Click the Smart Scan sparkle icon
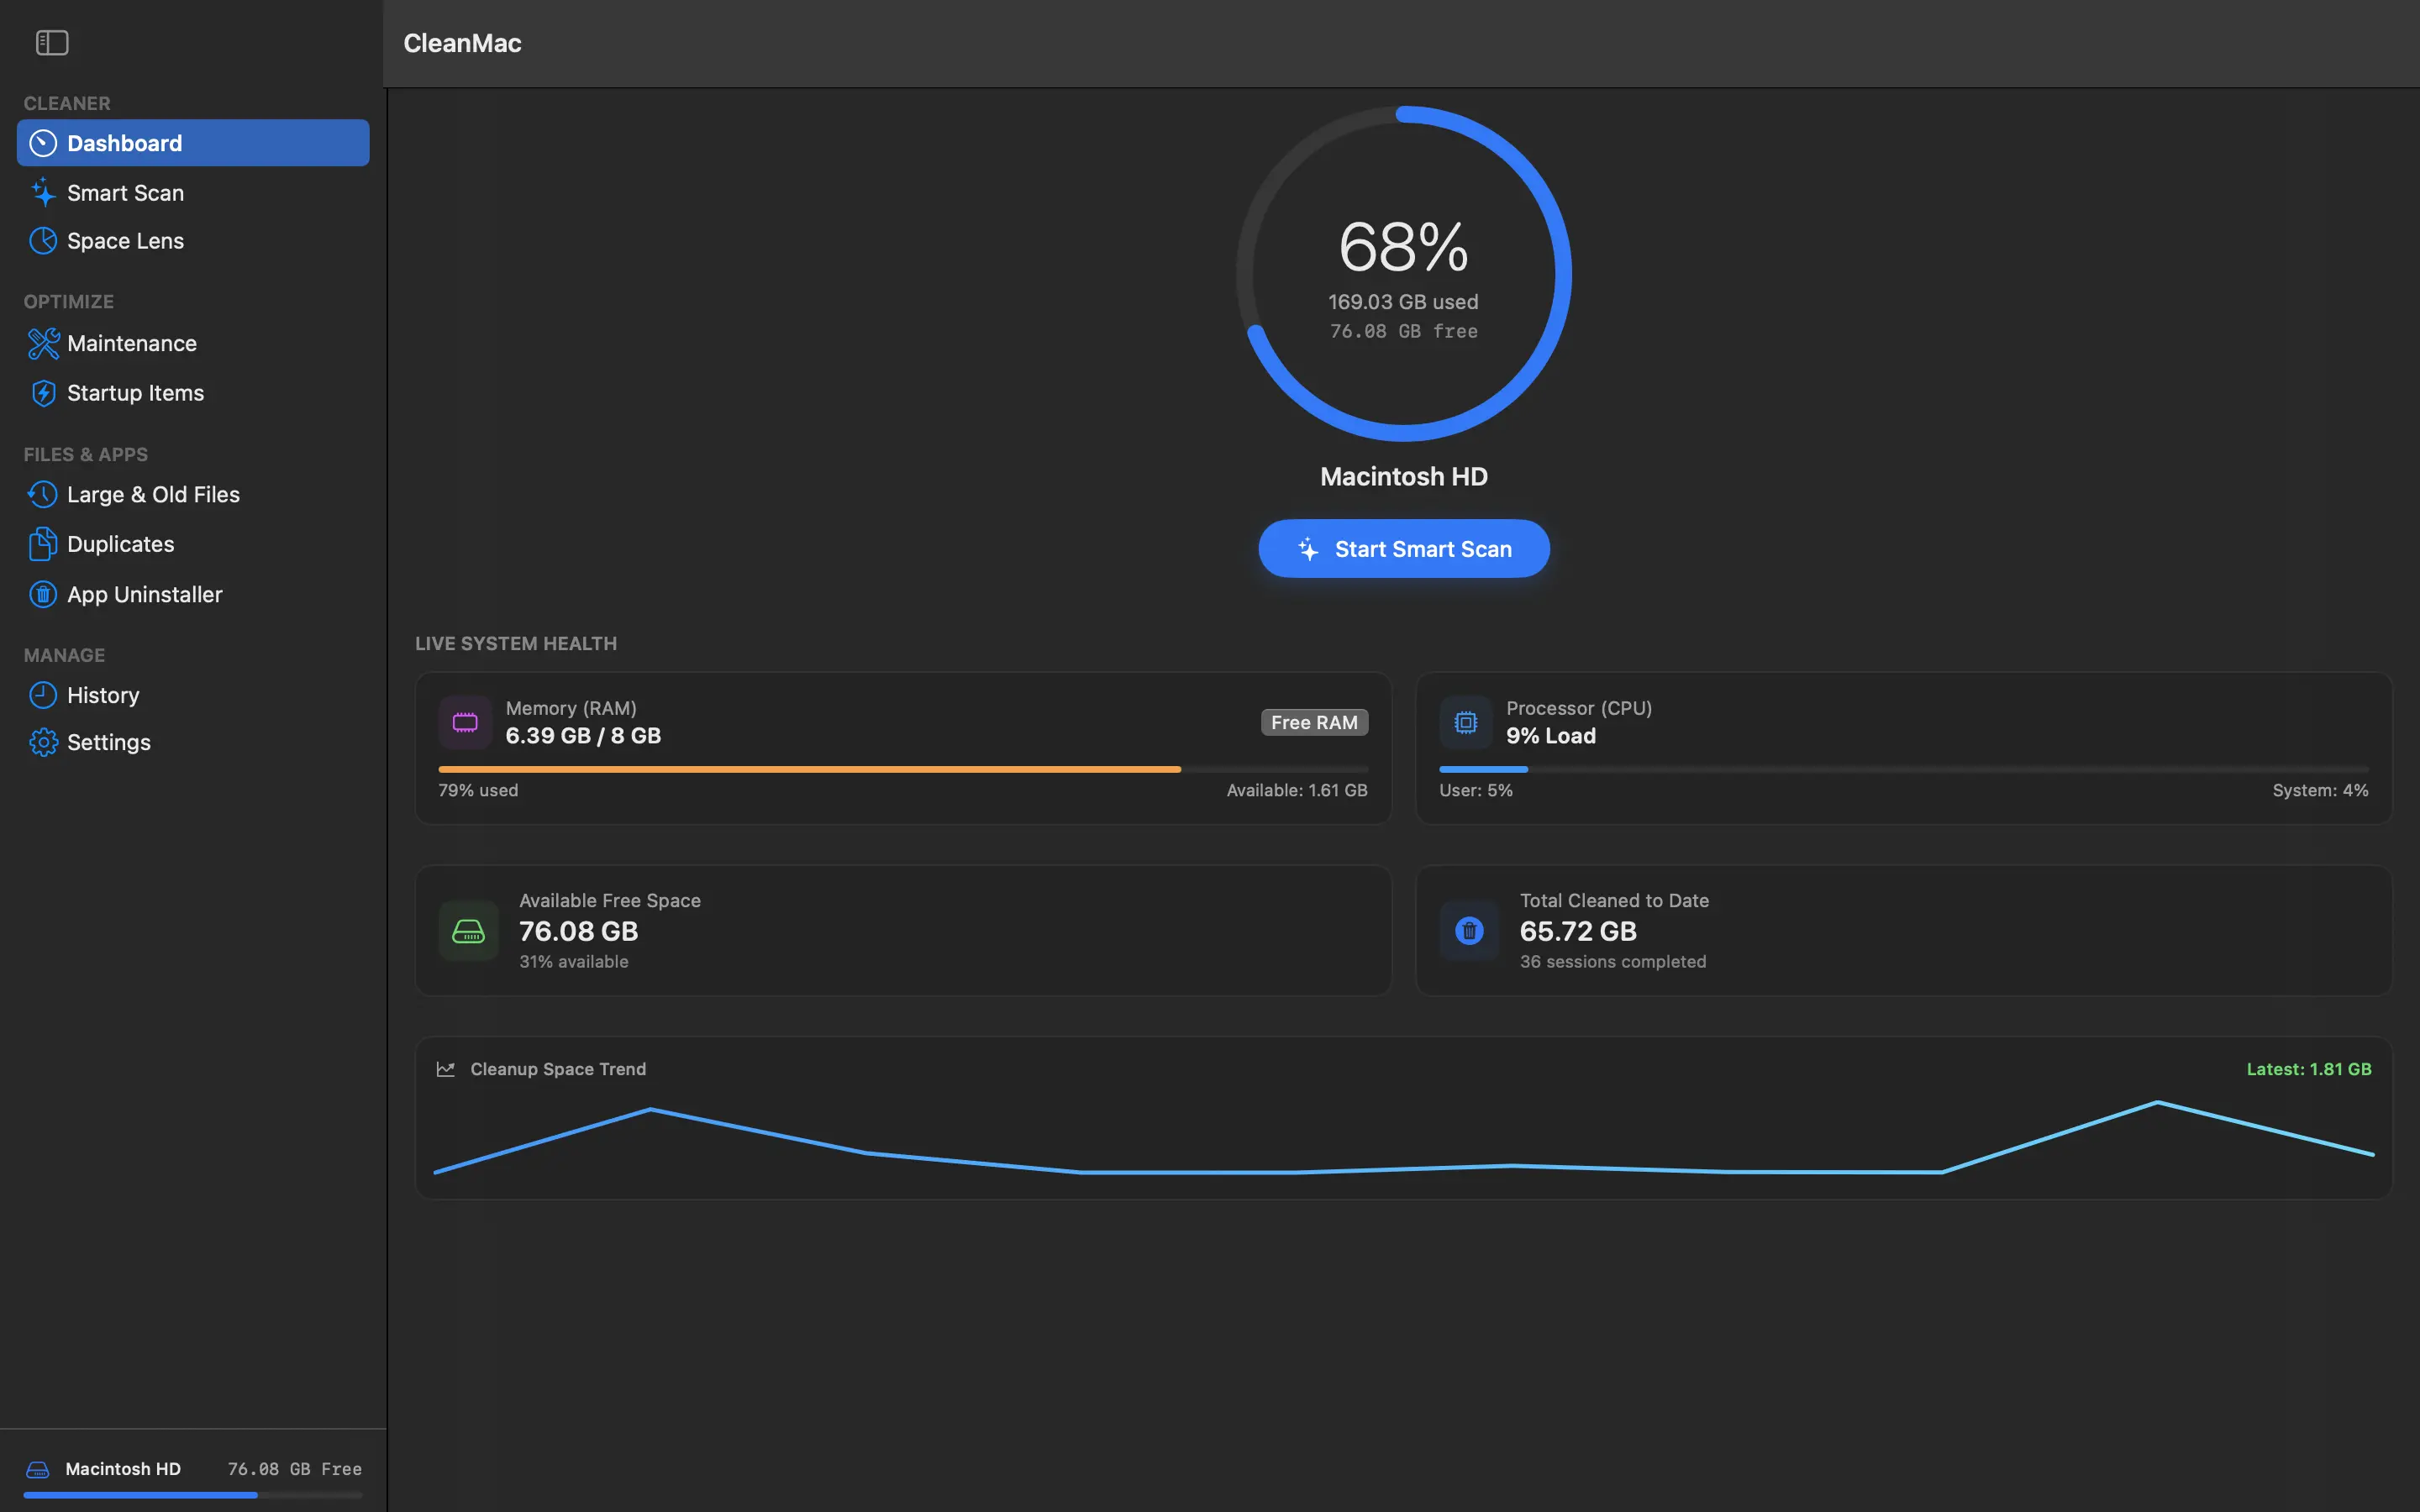2420x1512 pixels. (43, 192)
